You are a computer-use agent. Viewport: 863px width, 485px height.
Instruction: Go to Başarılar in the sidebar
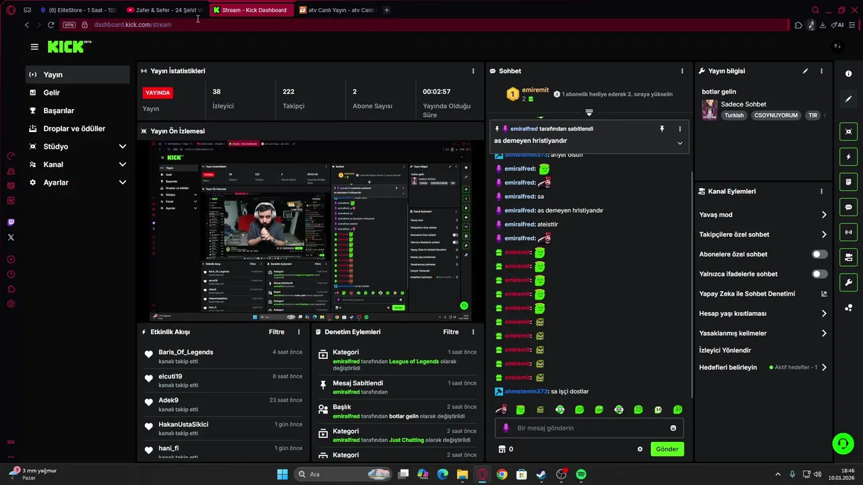click(78, 110)
